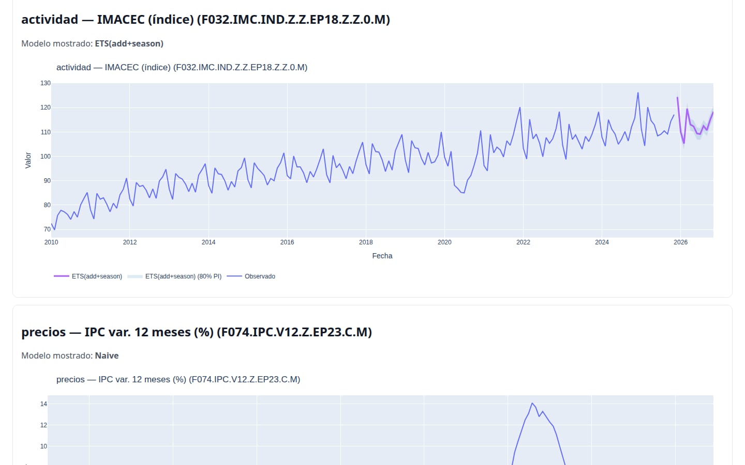Toggle the ETS(add+season) (80% PI) legend entry
This screenshot has height=465, width=745.
pyautogui.click(x=174, y=276)
